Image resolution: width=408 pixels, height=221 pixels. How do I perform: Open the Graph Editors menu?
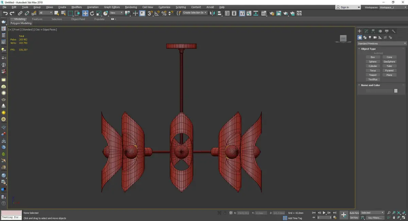[112, 7]
